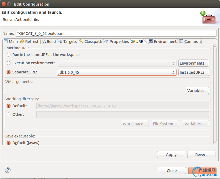Screen dimensions: 220x179
Task: Click the scroll down arrow of JRE panel
Action: 215,143
